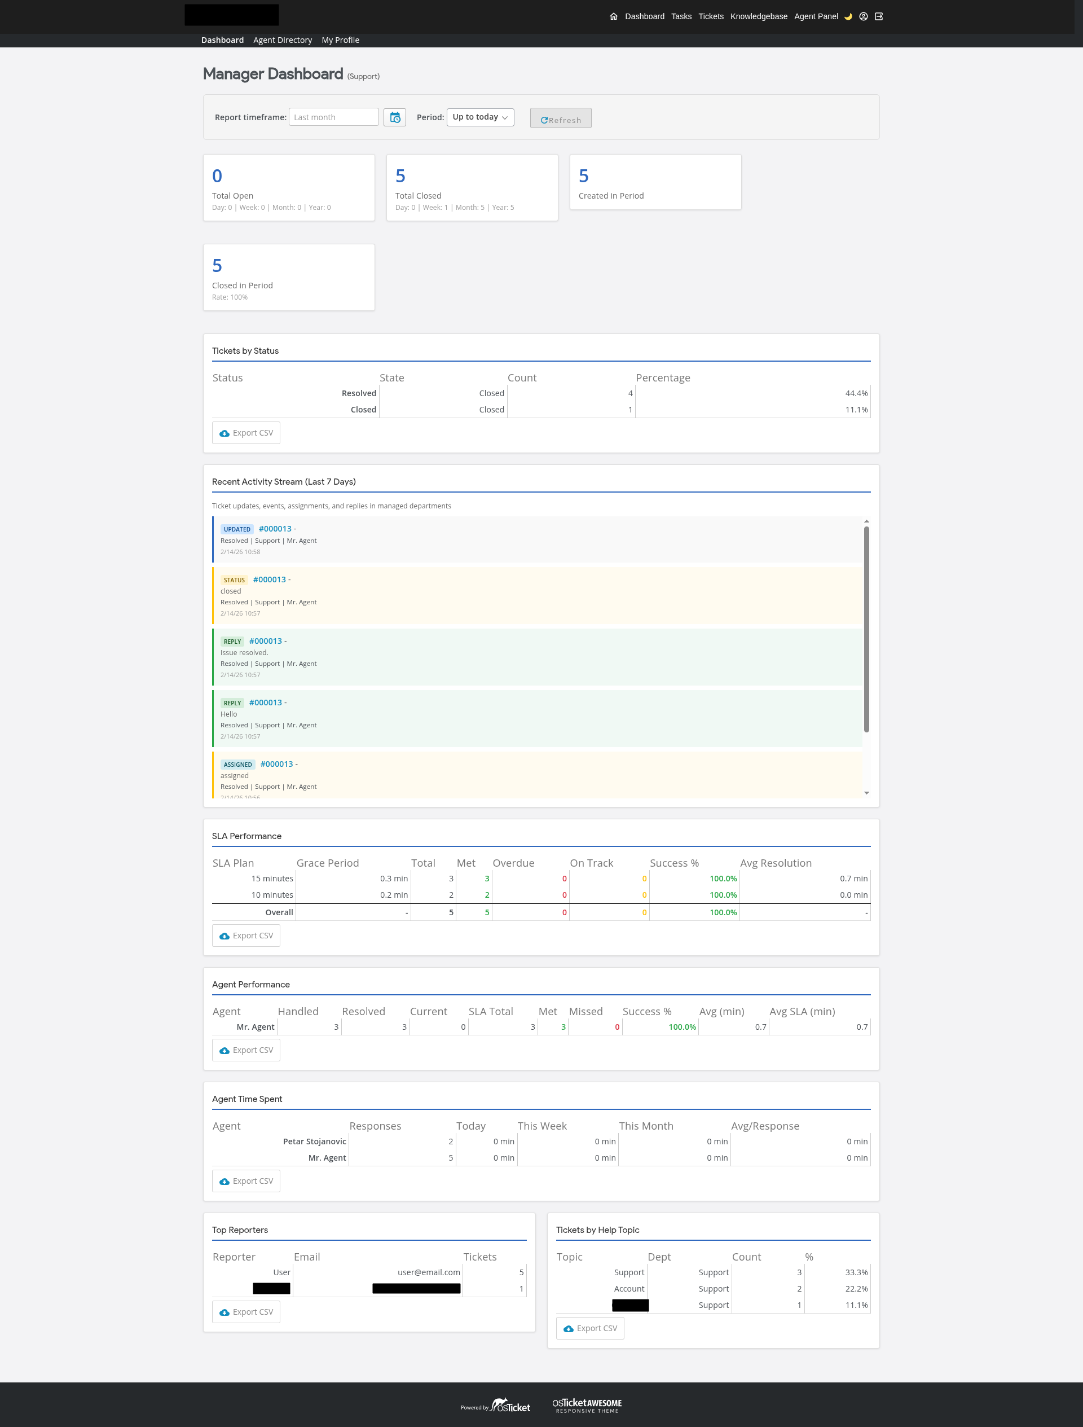Click the Report timeframe input field
Viewport: 1083px width, 1427px height.
tap(333, 117)
